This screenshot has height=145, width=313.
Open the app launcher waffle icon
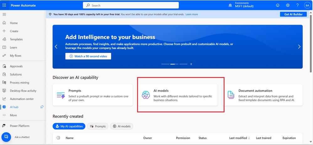[4, 5]
